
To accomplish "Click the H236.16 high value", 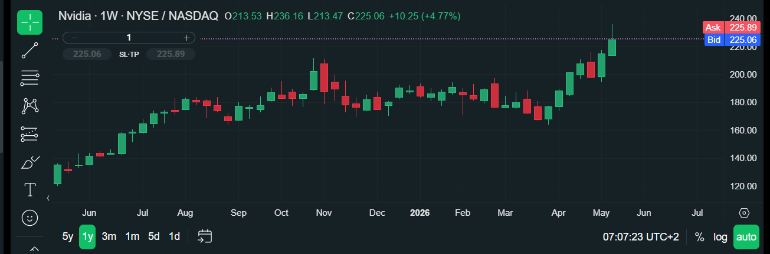I will click(286, 16).
